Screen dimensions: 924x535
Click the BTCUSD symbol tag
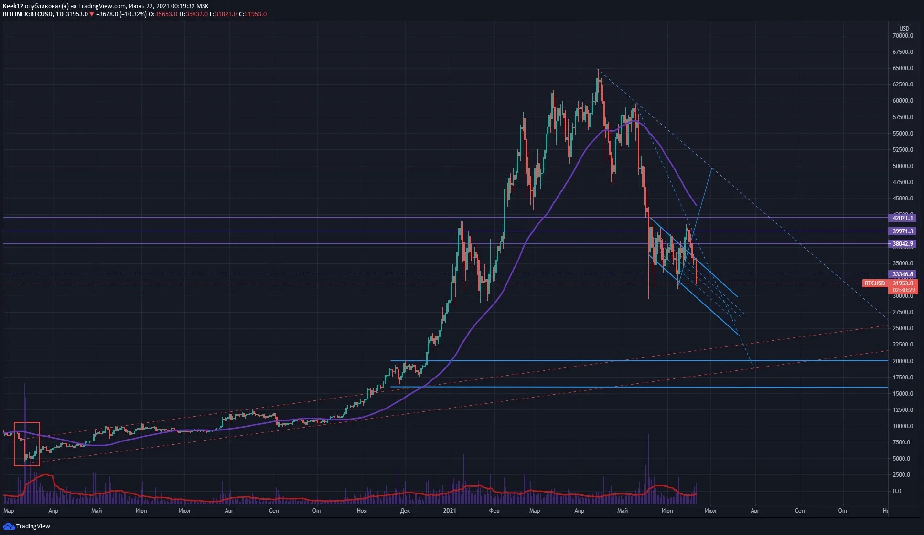[x=875, y=283]
